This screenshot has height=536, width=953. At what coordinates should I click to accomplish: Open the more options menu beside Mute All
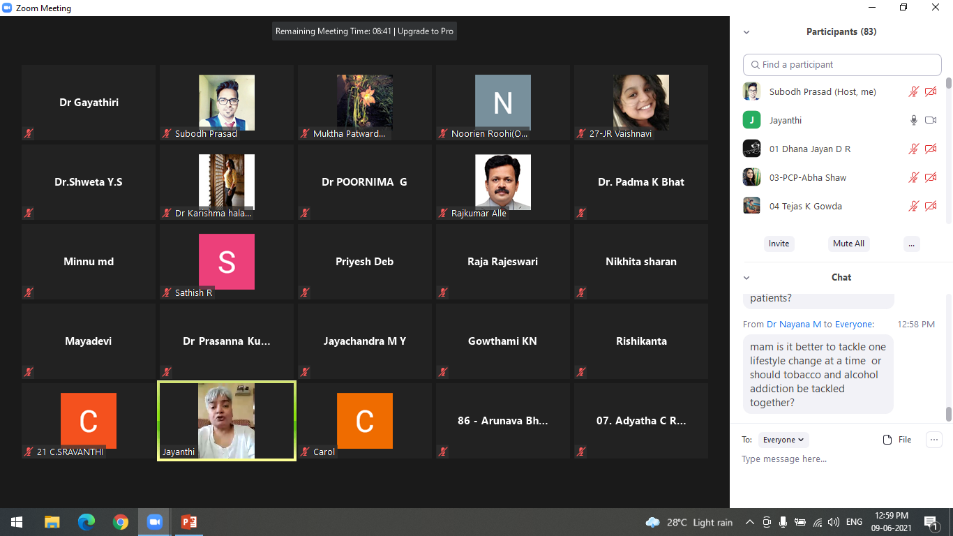click(x=911, y=244)
